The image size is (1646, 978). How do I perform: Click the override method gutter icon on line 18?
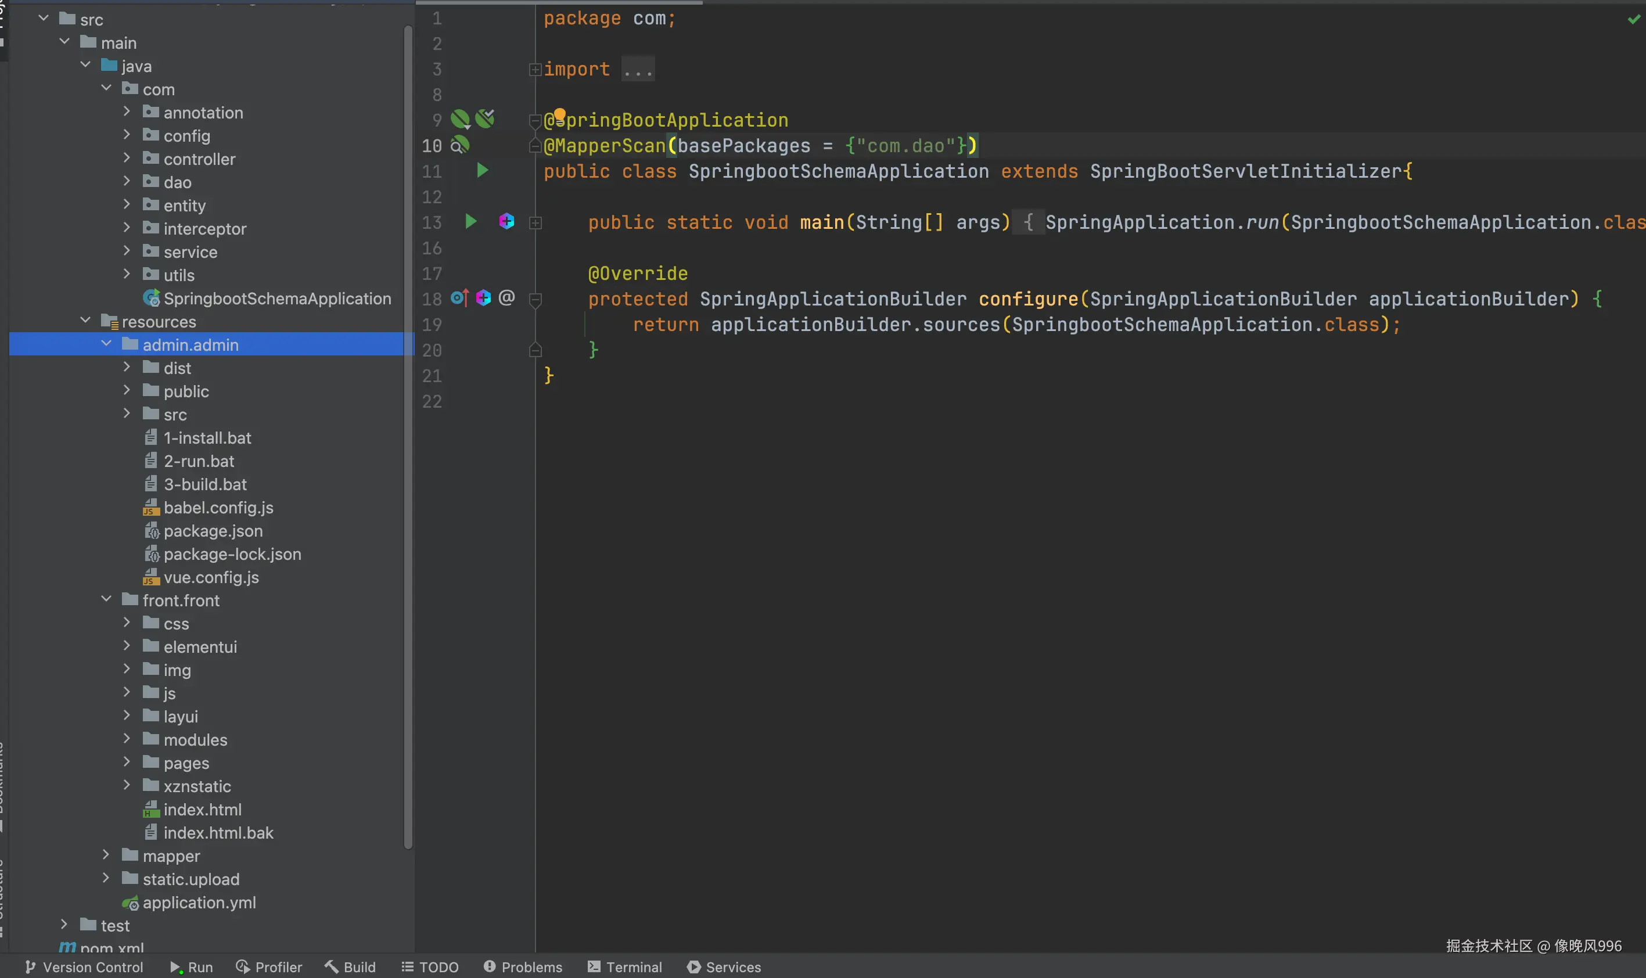point(459,298)
